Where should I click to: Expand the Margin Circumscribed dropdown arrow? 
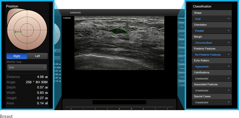pyautogui.click(x=228, y=43)
